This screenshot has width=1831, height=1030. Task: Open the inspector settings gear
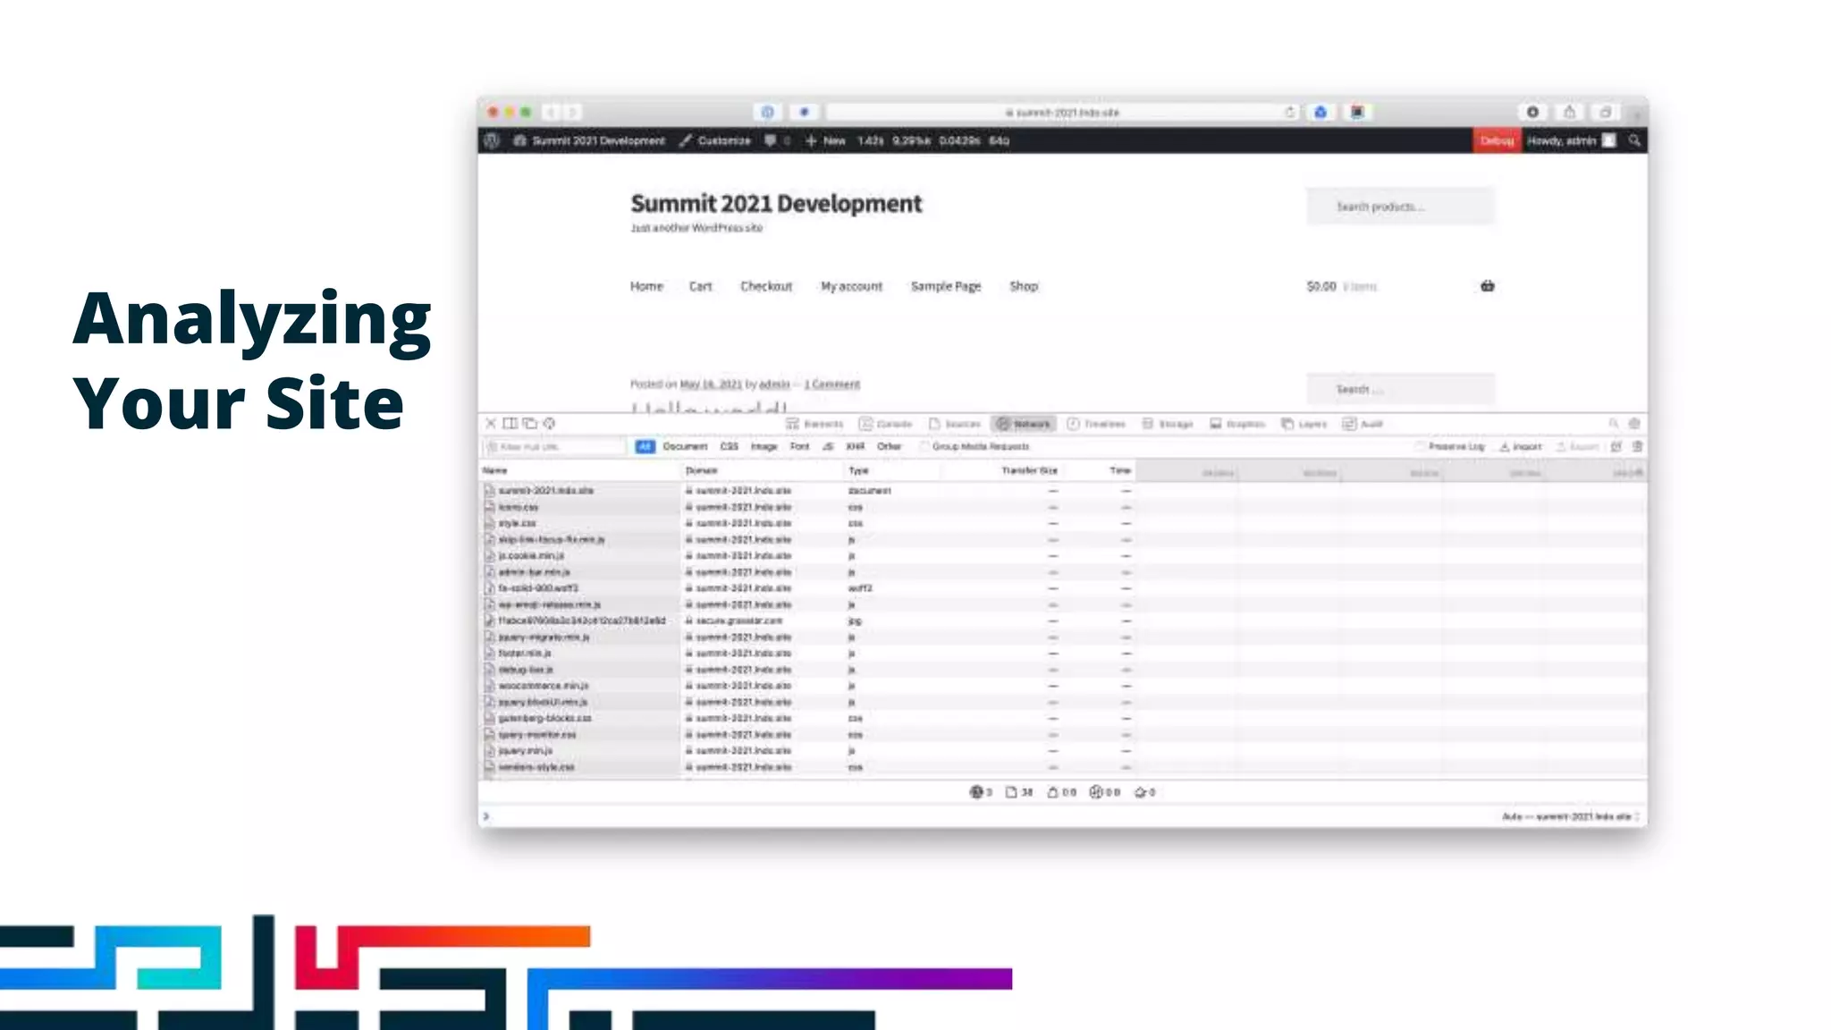[1634, 424]
